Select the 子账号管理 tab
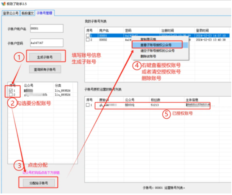 click(x=45, y=13)
